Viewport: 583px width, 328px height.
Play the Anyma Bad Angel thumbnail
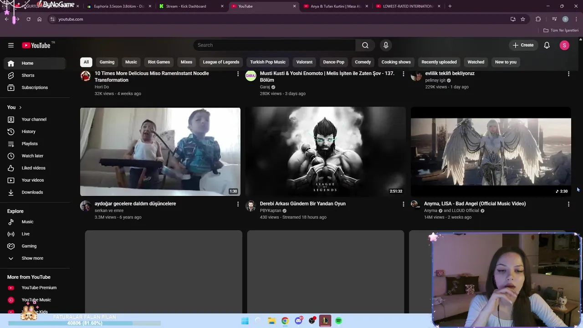tap(491, 152)
